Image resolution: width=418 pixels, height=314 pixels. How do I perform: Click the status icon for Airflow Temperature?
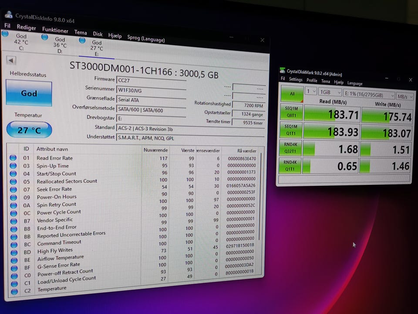click(14, 260)
